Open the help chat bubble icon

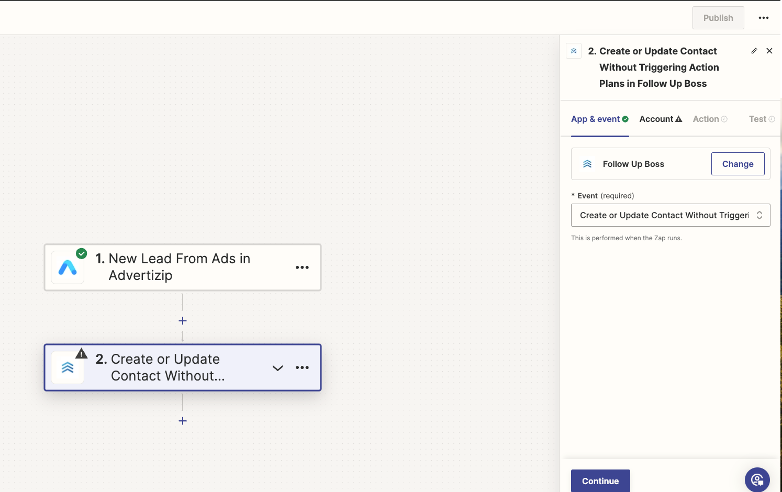(x=757, y=479)
